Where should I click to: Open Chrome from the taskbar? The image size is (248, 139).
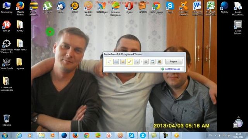pyautogui.click(x=86, y=136)
